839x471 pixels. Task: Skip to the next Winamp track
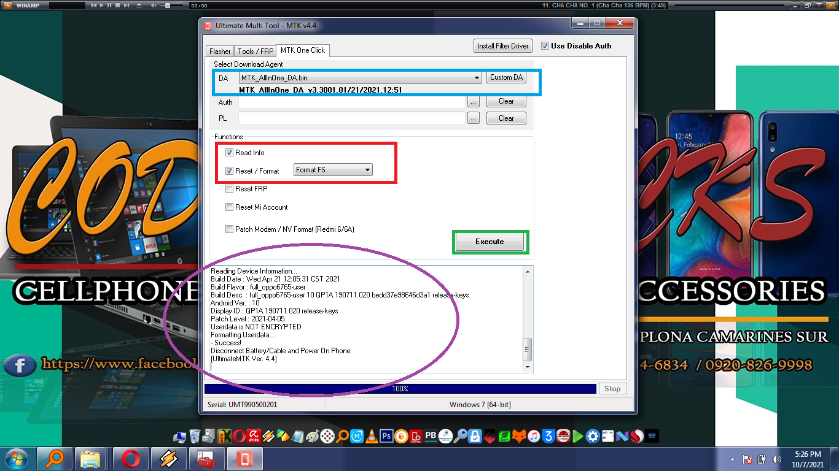(x=126, y=5)
